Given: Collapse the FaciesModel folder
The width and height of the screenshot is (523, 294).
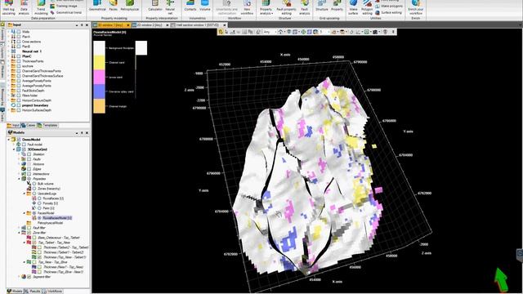Looking at the screenshot, I should [x=24, y=213].
